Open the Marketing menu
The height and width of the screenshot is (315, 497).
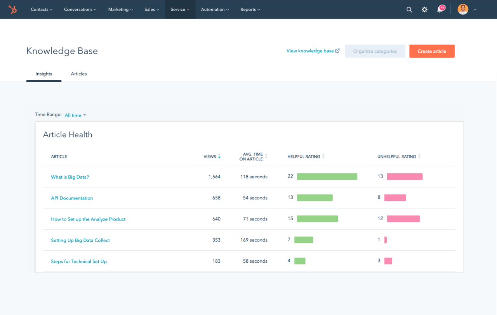[120, 9]
